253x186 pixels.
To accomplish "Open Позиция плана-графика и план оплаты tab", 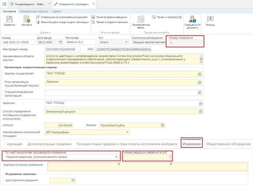I will point(126,144).
